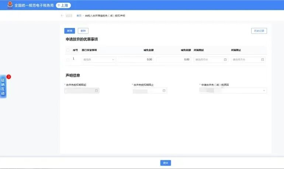The width and height of the screenshot is (284, 169).
Task: Open calendar icon for 所属期止
Action: (x=263, y=60)
